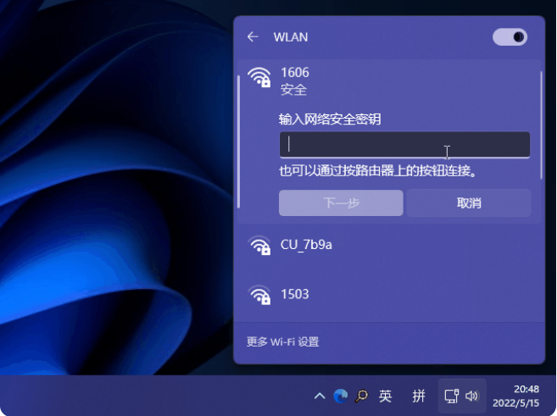The width and height of the screenshot is (557, 416).
Task: Open 更多 Wi-Fi 设置 link
Action: click(x=282, y=342)
